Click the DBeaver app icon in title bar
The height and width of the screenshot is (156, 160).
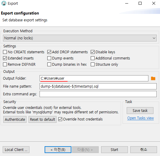[4, 3]
